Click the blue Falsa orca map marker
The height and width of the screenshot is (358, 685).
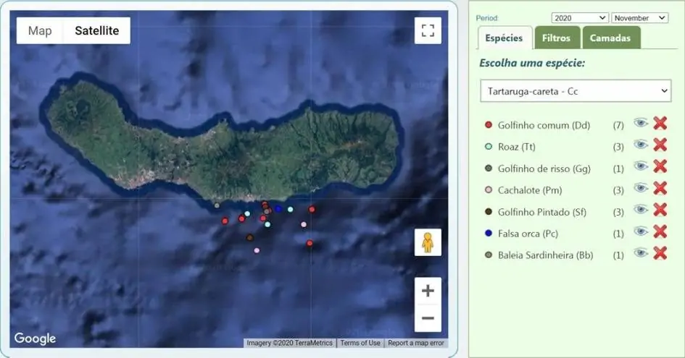[x=278, y=209]
